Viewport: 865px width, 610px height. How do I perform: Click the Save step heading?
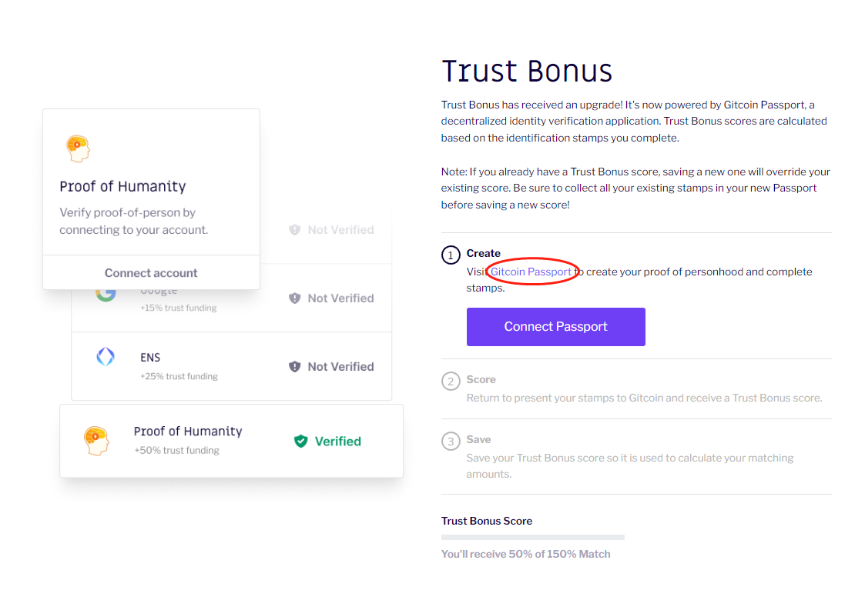coord(478,439)
